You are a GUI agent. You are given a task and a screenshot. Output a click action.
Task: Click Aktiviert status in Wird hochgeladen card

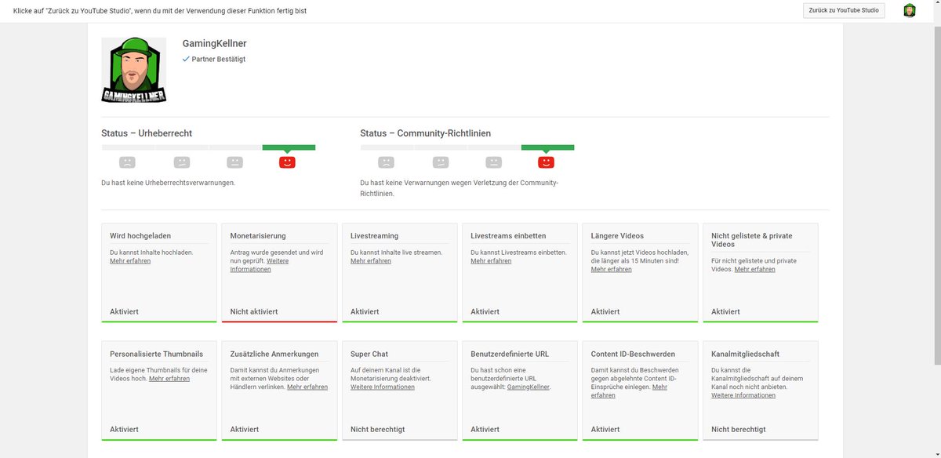pos(125,311)
